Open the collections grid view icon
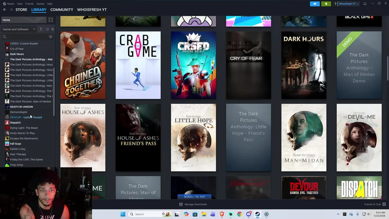This screenshot has height=219, width=389. pyautogui.click(x=50, y=20)
